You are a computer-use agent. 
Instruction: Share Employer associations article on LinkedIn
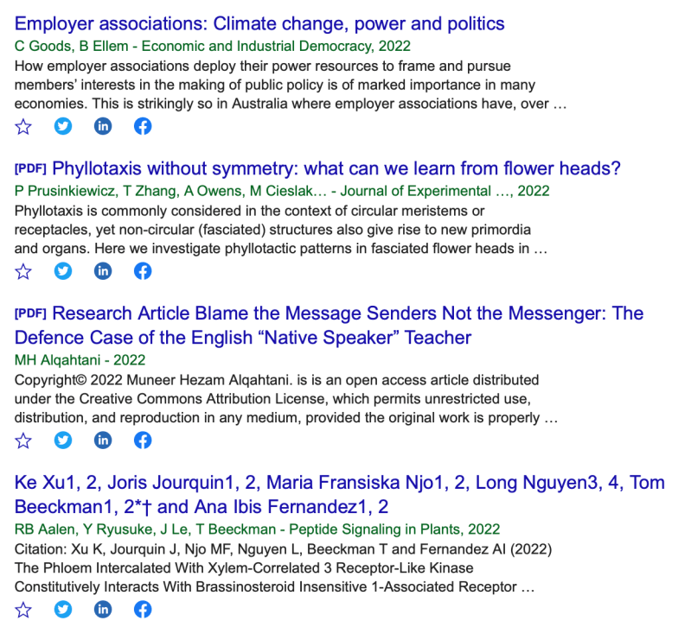pos(103,126)
